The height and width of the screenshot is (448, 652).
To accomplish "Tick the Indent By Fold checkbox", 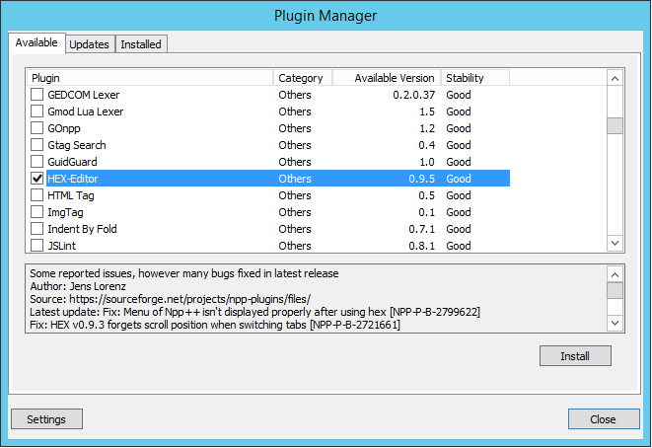I will pyautogui.click(x=37, y=229).
